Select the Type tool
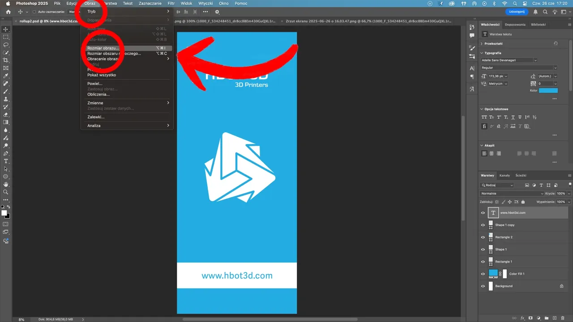This screenshot has height=322, width=573. [5, 162]
